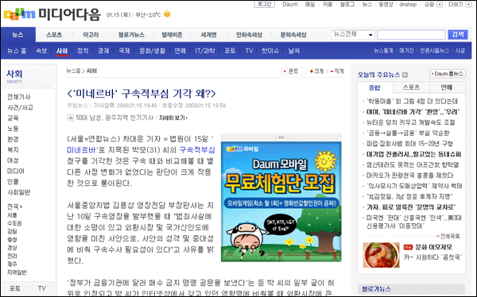Click 미네르바 link in article text
The image size is (477, 297).
82,149
